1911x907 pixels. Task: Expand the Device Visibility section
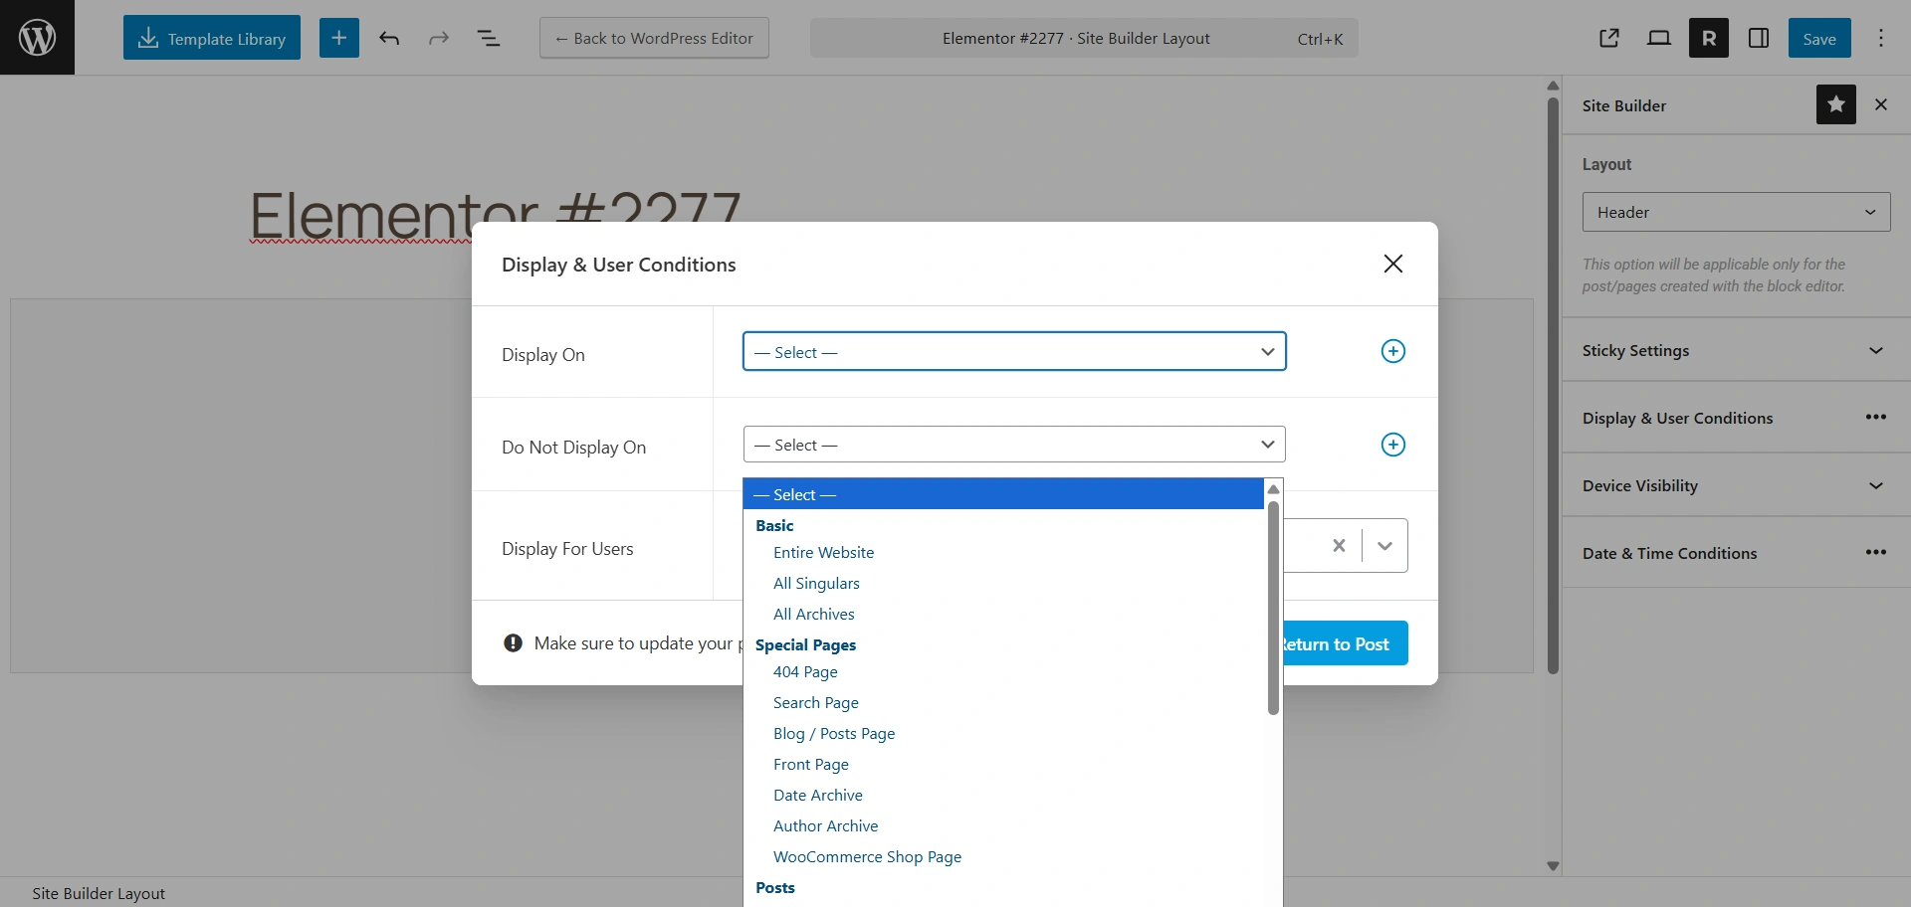pos(1737,485)
